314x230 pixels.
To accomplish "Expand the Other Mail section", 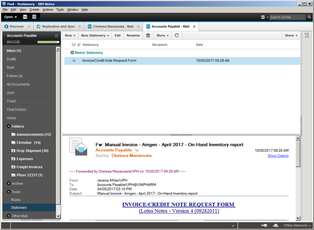I will tap(9, 216).
